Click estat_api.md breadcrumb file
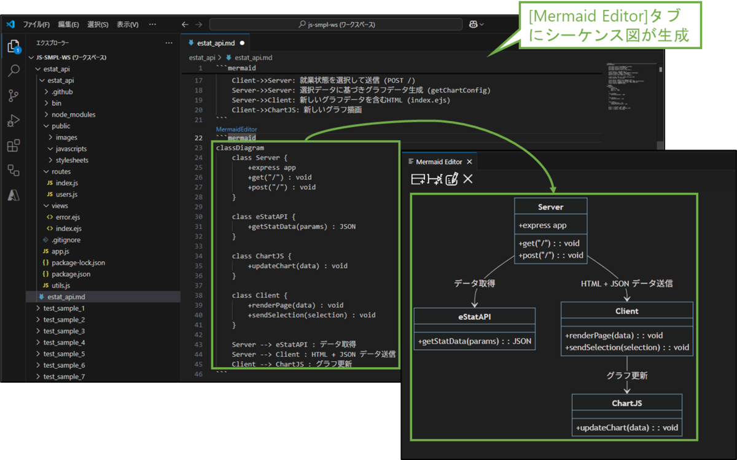The width and height of the screenshot is (737, 460). [x=249, y=57]
